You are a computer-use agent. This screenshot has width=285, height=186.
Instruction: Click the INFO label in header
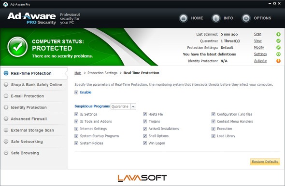pos(228,18)
